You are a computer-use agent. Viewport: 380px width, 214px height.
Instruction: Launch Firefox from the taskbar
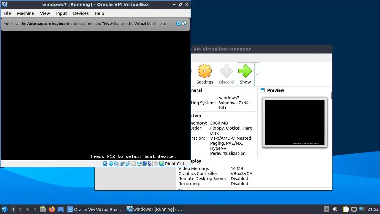click(52, 209)
